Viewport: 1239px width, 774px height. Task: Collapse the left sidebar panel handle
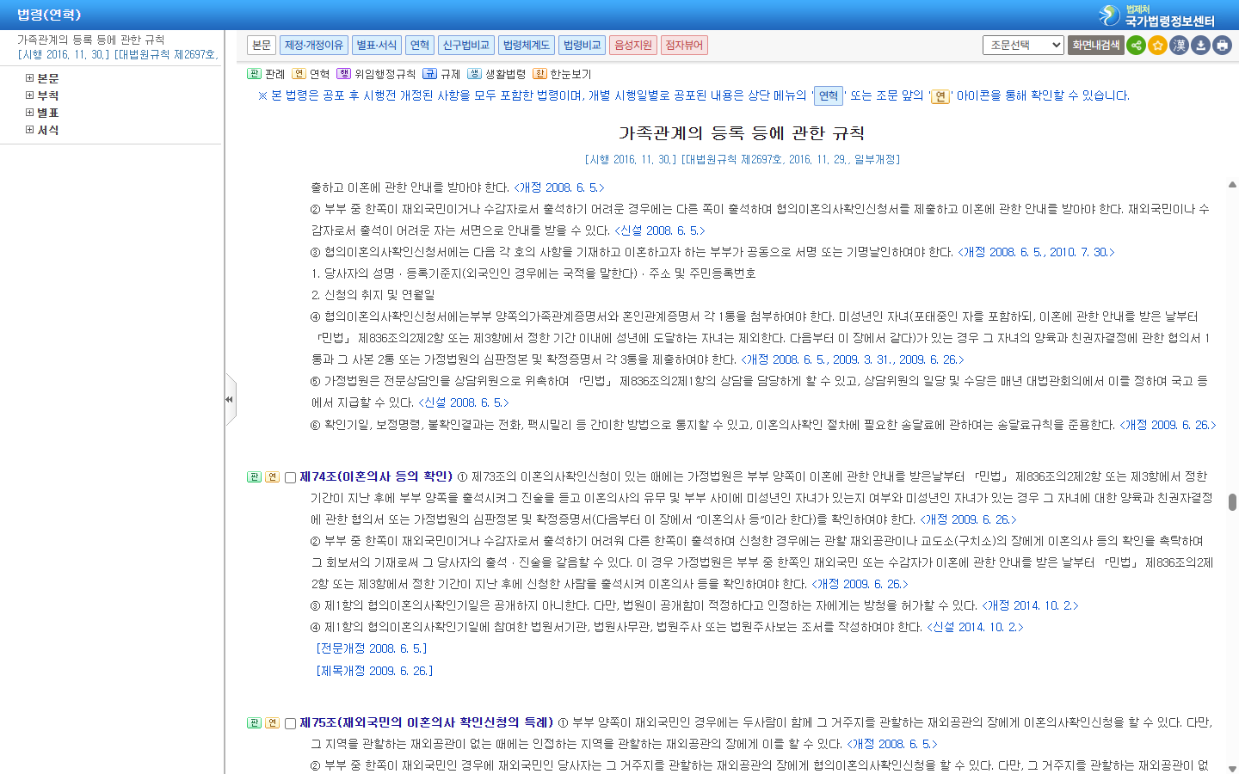(x=230, y=400)
